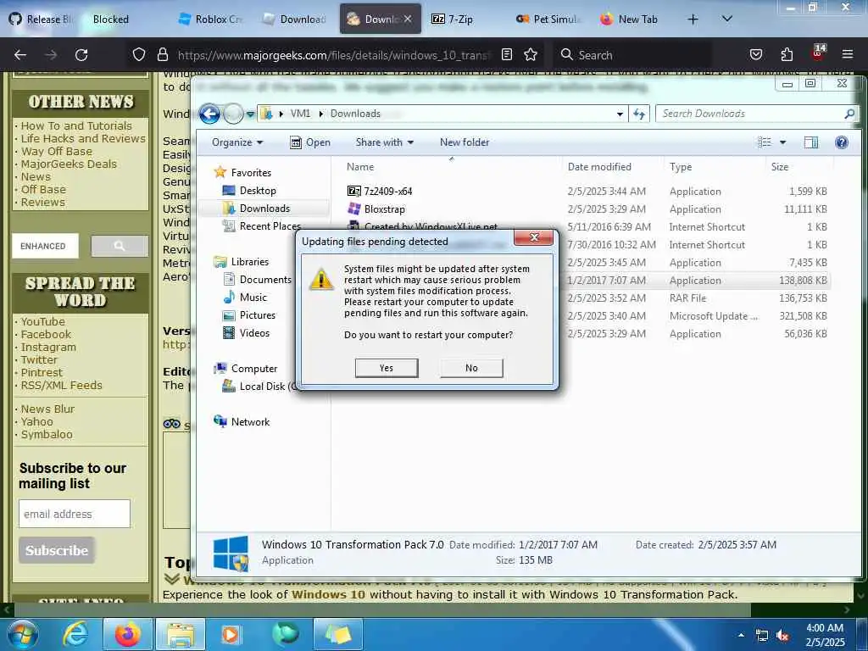Screen dimensions: 868x651
Task: Open the YouTube link in sidebar
Action: click(43, 321)
